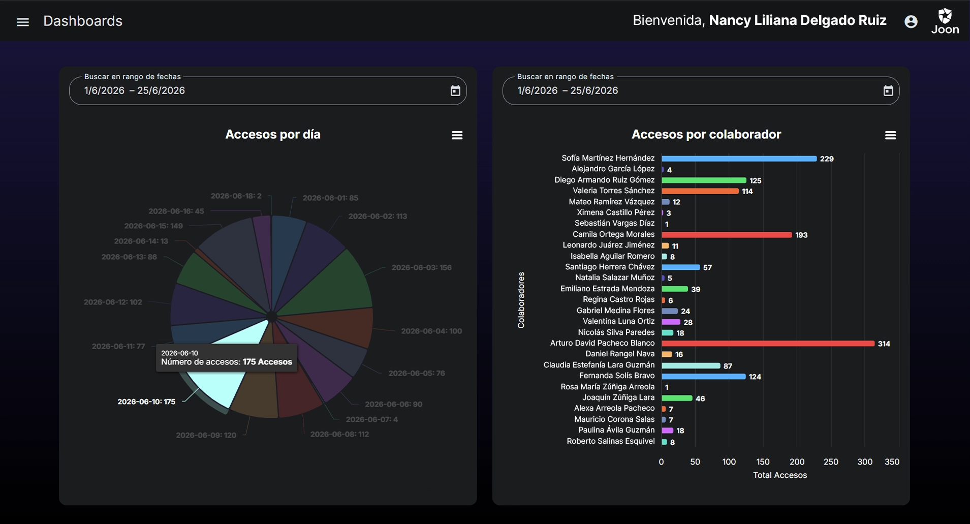Click pie label 2026-06-04: 100

[x=431, y=331]
